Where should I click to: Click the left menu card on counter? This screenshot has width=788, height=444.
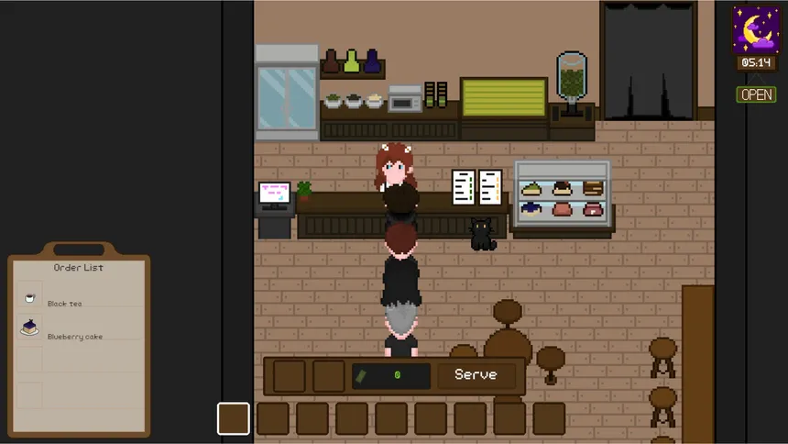pyautogui.click(x=464, y=187)
